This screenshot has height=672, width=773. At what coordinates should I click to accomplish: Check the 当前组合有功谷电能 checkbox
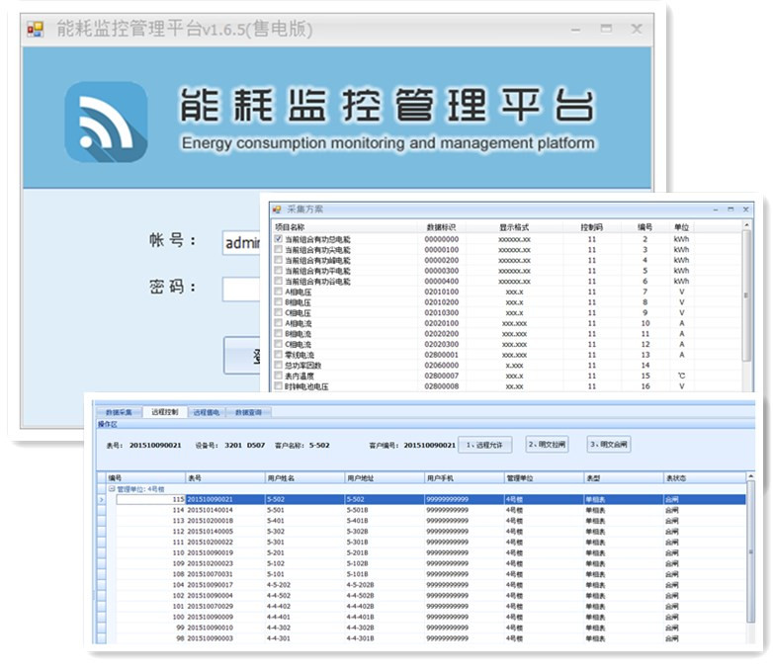click(279, 281)
